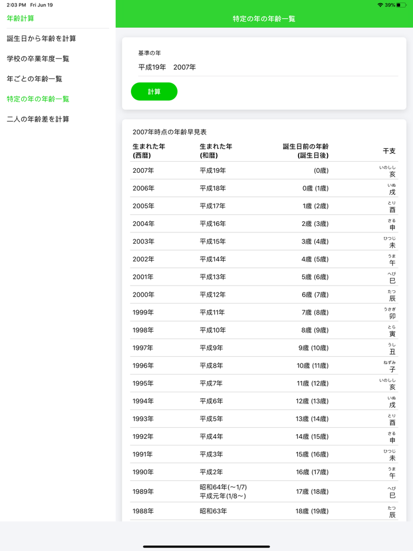Tap the 5歳 (6歳) age cell

click(315, 277)
